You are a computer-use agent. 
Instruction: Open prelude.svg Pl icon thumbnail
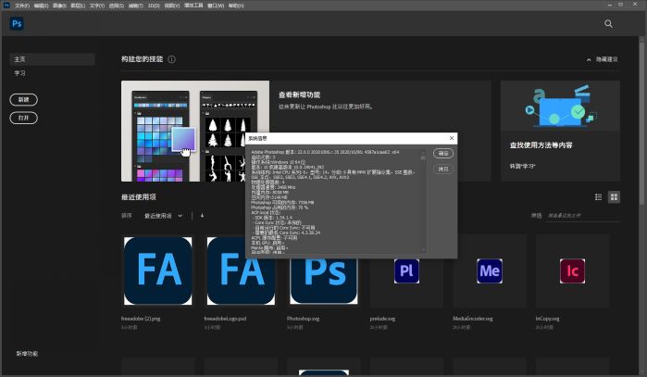tap(407, 270)
